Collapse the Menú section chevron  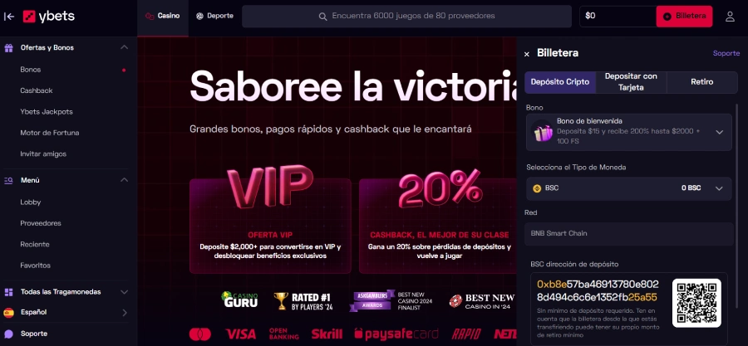124,180
